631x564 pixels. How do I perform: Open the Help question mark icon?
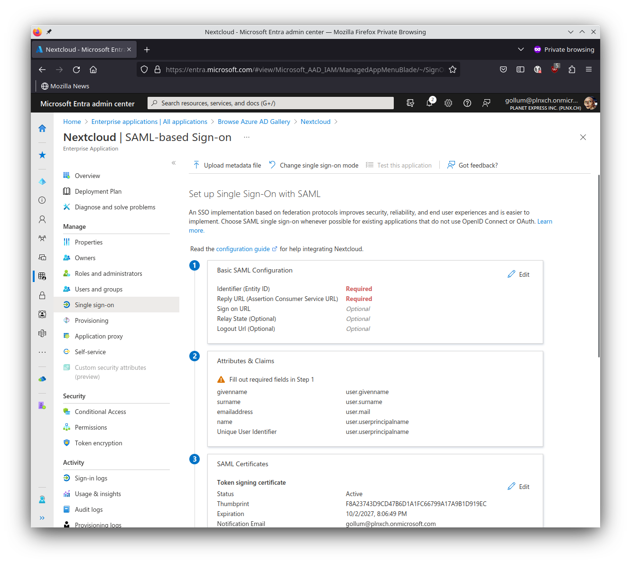click(467, 103)
